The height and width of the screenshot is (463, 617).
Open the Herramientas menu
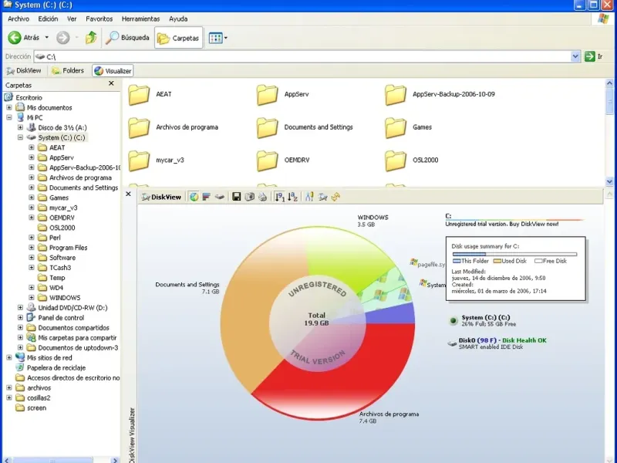[x=141, y=19]
